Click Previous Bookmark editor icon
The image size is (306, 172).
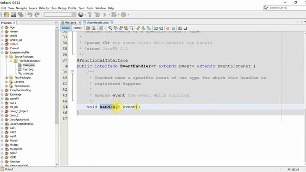[x=138, y=28]
